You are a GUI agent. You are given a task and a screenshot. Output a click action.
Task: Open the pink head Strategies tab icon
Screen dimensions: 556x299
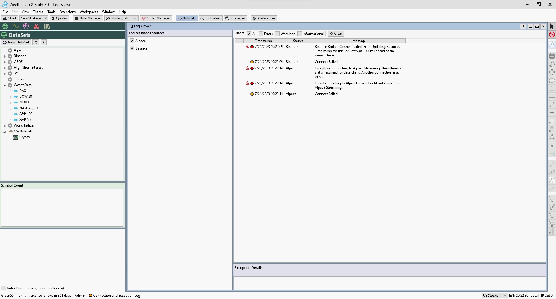(26, 26)
